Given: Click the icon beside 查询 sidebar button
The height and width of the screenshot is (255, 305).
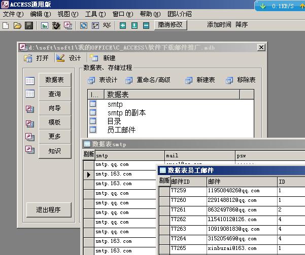Looking at the screenshot, I should [x=30, y=94].
